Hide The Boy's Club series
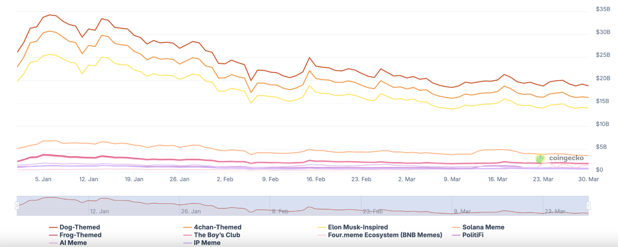Image resolution: width=618 pixels, height=247 pixels. pos(217,235)
